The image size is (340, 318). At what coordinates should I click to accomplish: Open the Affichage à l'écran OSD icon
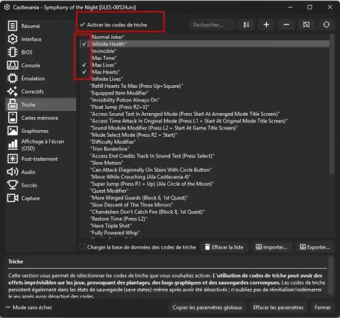(12, 145)
